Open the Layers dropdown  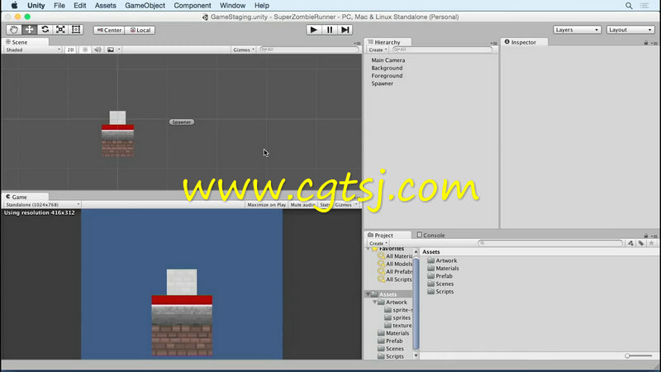point(577,30)
